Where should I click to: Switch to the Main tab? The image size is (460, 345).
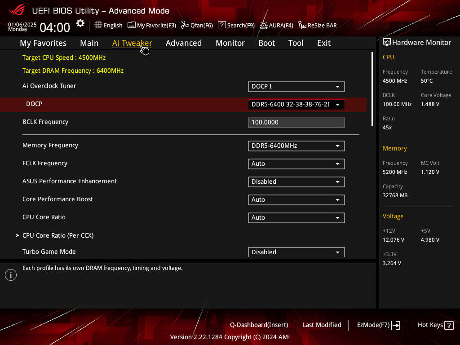tap(89, 43)
